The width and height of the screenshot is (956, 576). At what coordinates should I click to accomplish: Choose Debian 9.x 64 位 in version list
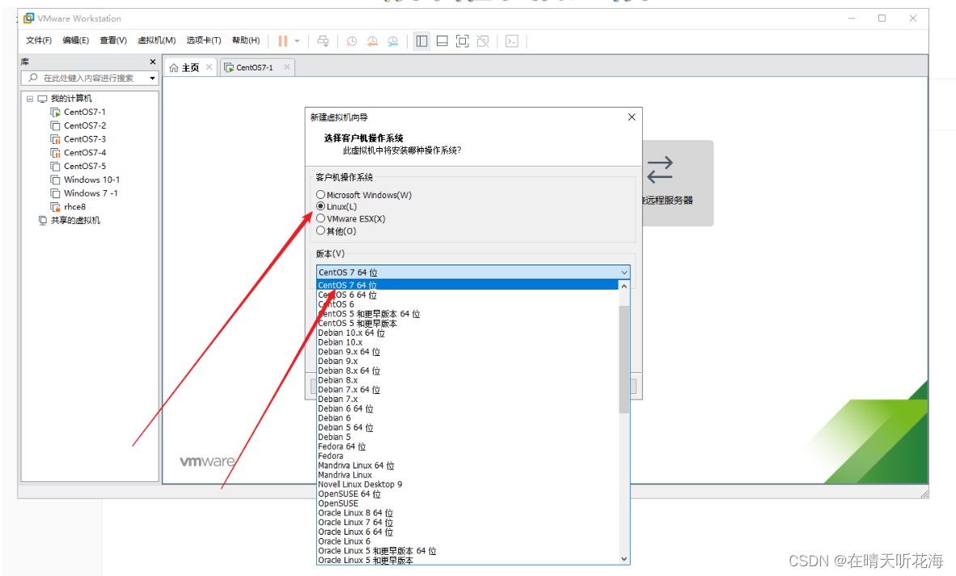(467, 352)
